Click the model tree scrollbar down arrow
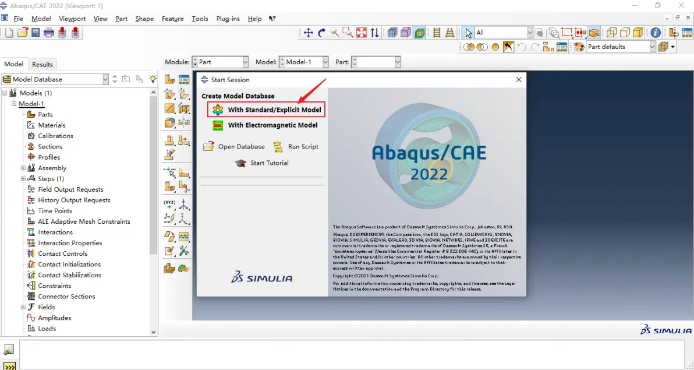Viewport: 694px width, 370px height. coord(154,332)
